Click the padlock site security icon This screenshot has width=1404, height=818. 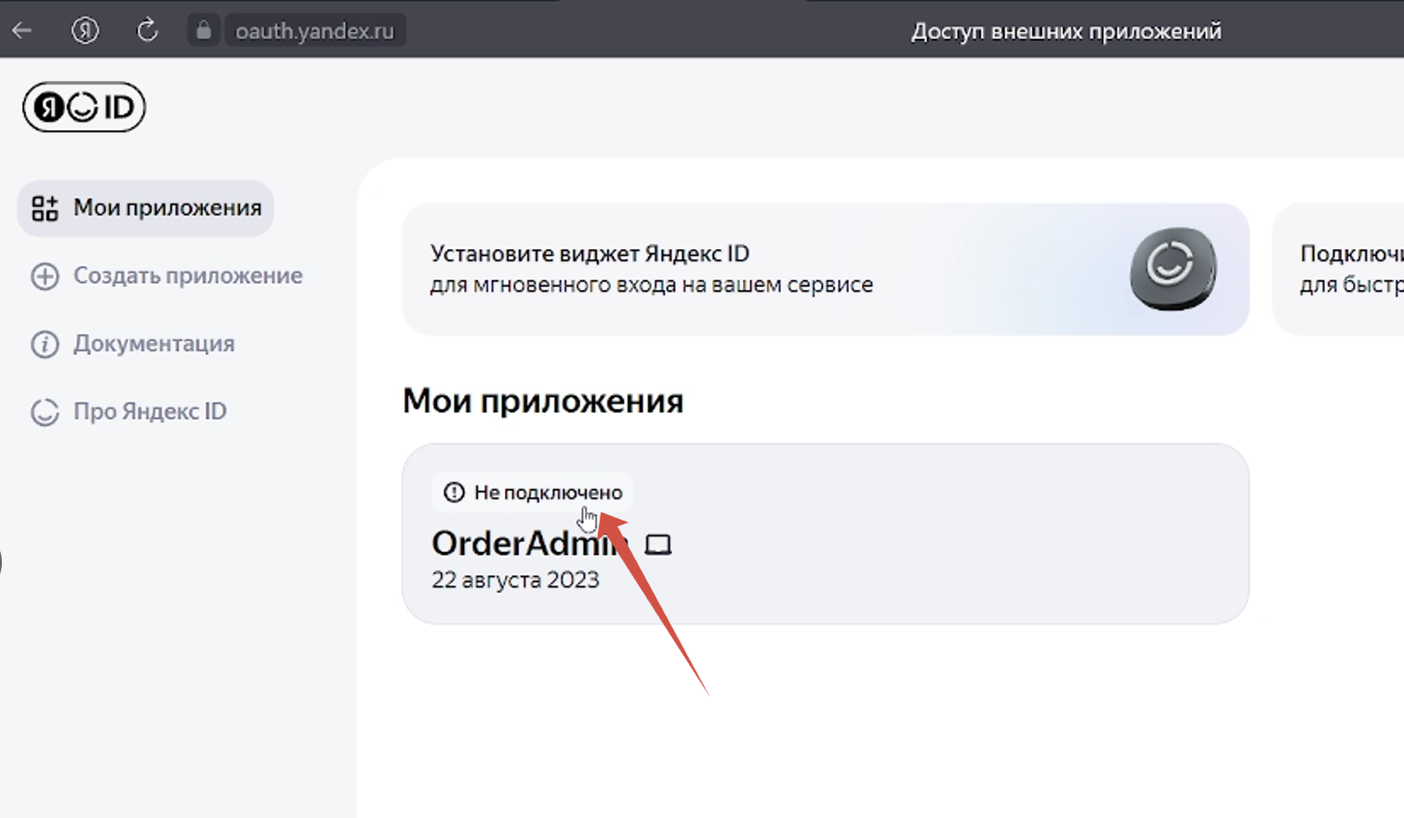point(204,31)
